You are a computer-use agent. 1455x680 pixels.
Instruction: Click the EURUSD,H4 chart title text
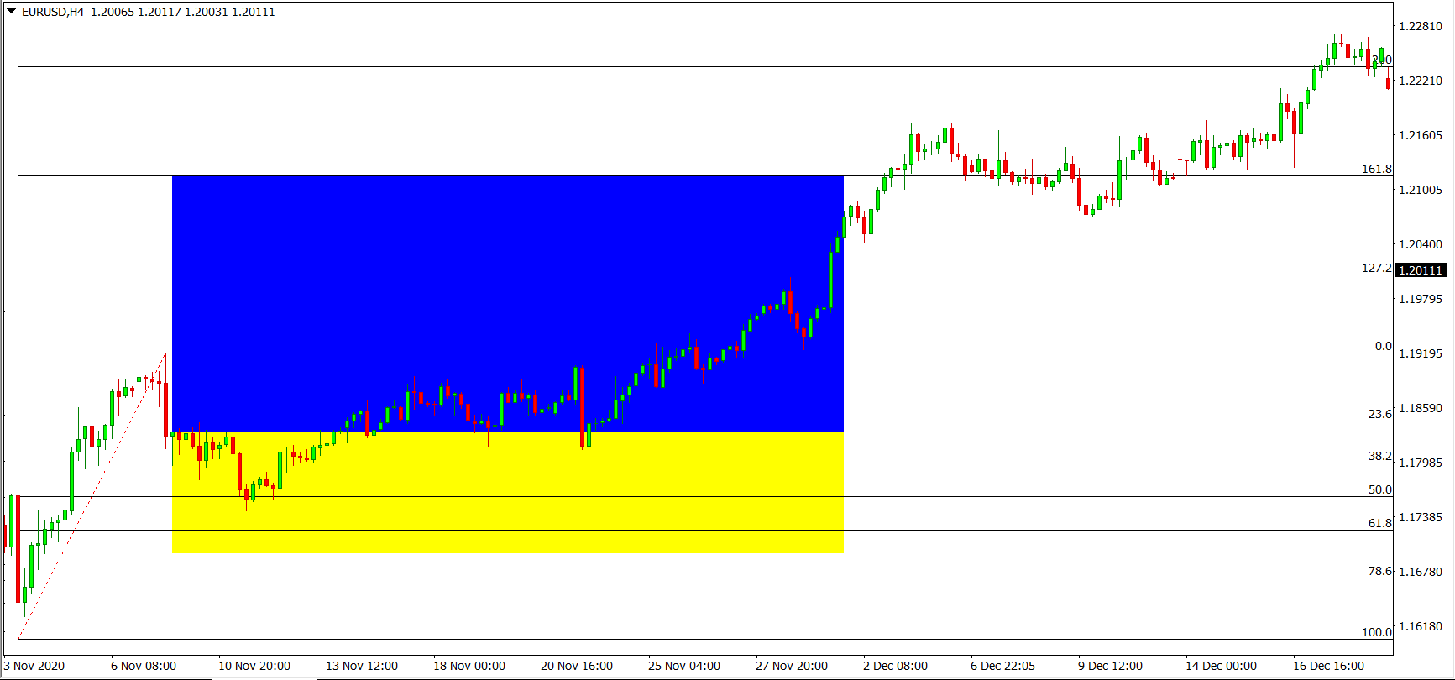click(53, 12)
